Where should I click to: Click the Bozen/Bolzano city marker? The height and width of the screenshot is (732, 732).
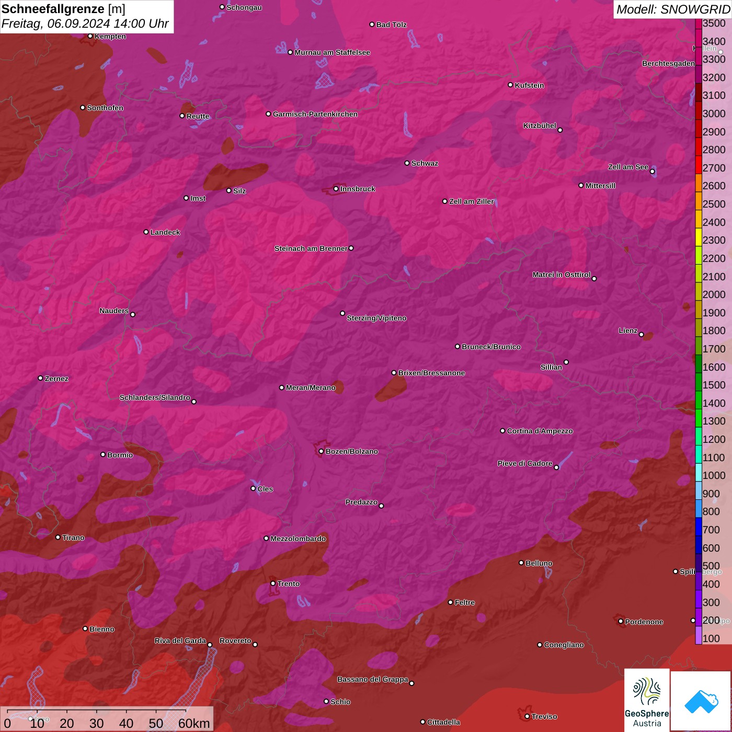pyautogui.click(x=322, y=451)
